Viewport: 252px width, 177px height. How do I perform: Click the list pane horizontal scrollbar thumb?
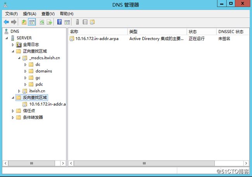point(144,163)
